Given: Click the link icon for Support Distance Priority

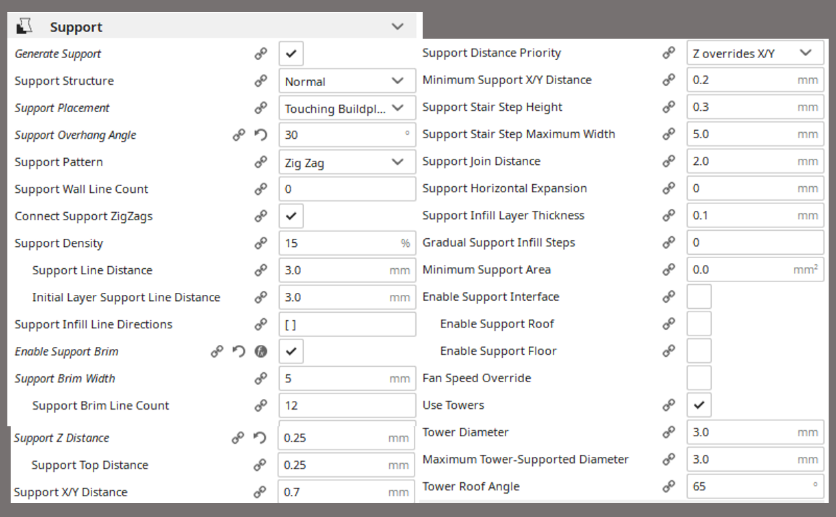Looking at the screenshot, I should coord(668,53).
